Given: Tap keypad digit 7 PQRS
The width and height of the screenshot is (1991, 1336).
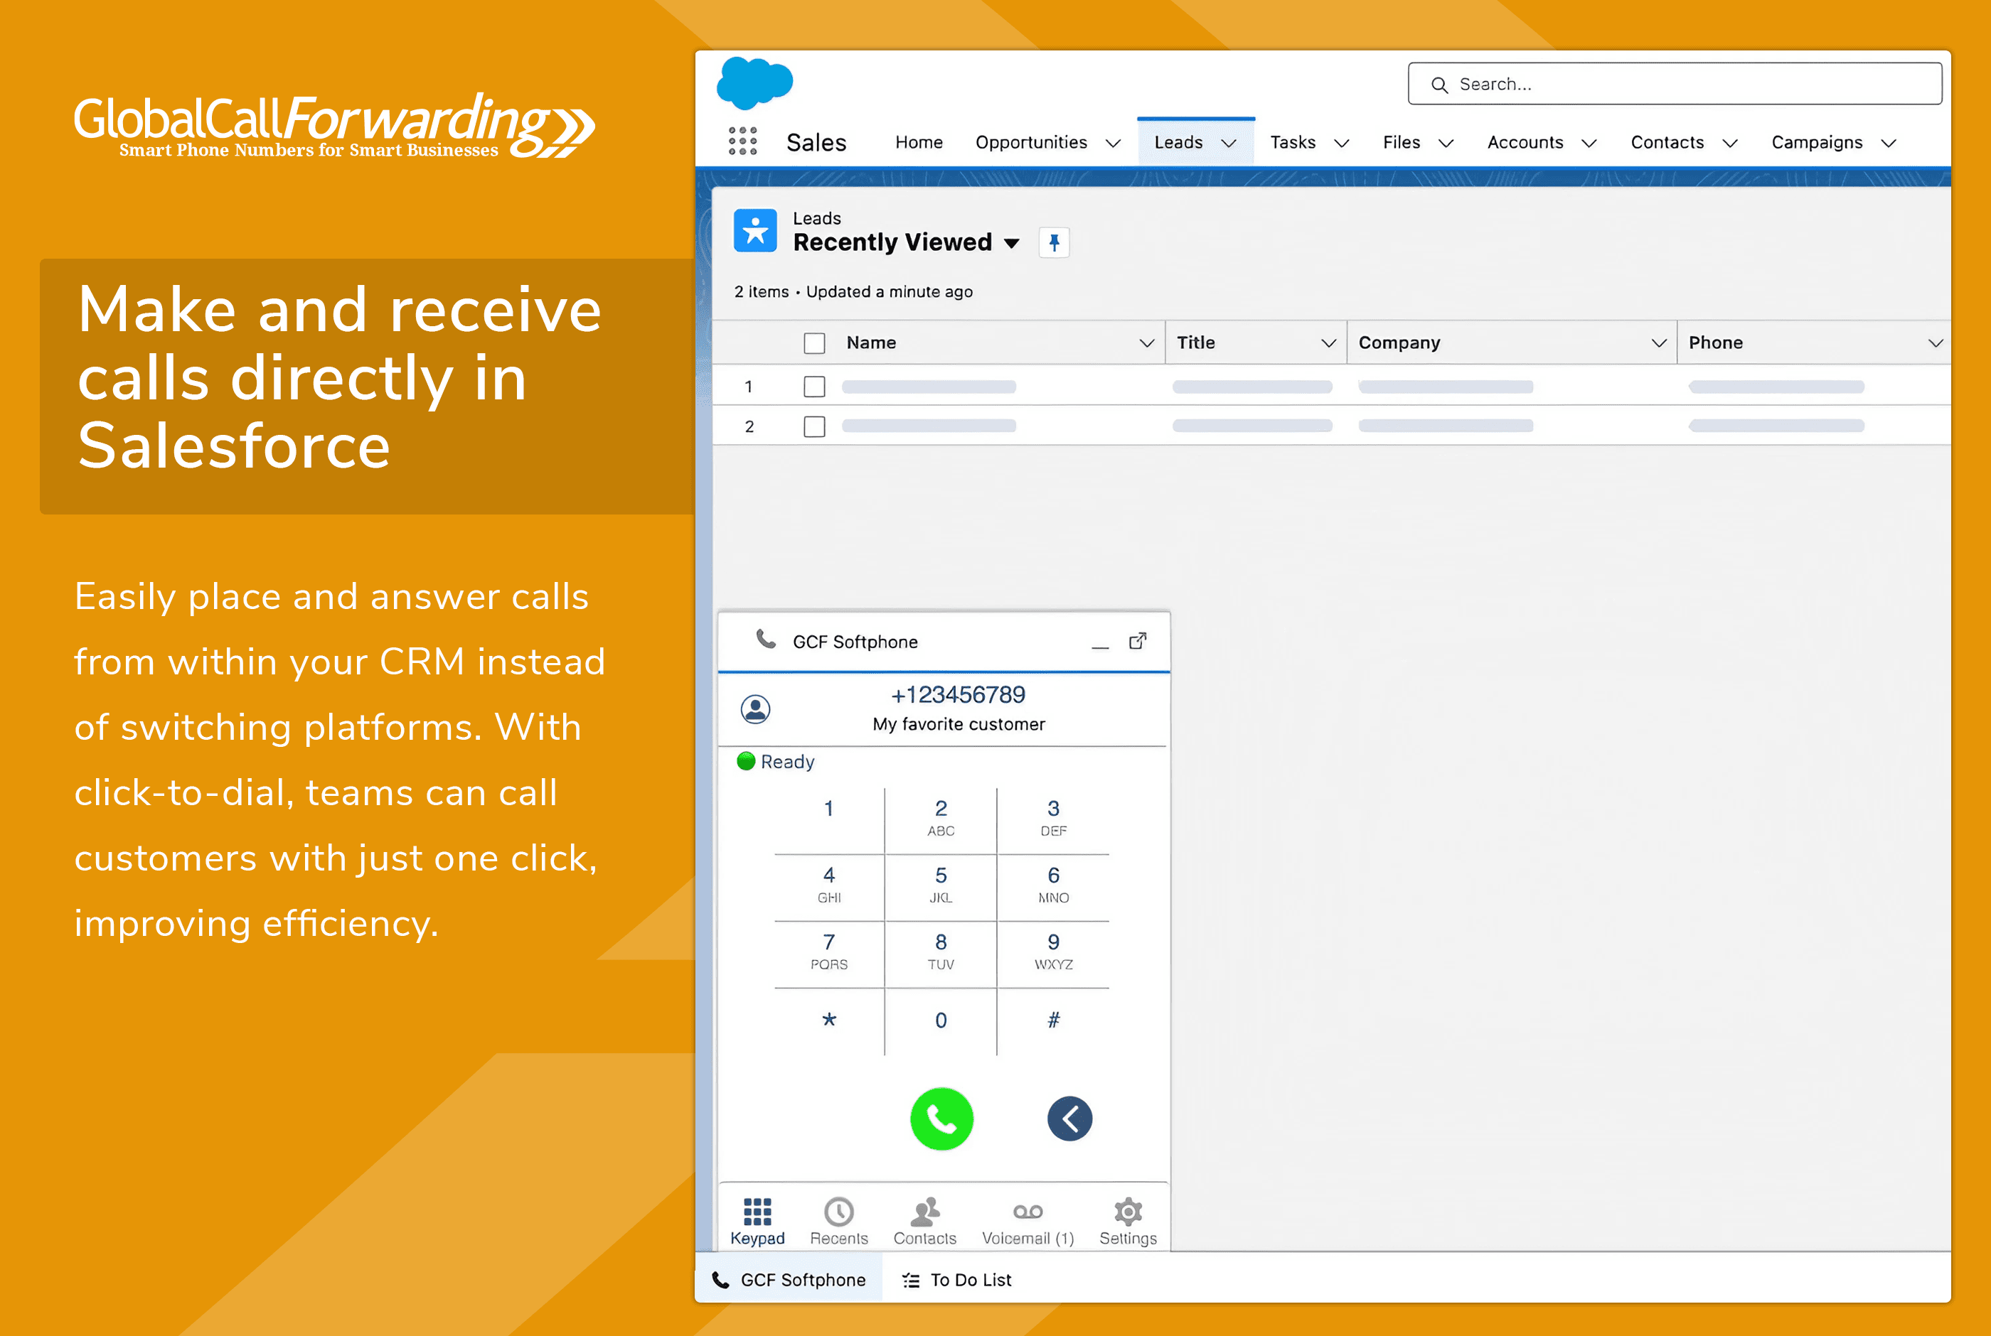Looking at the screenshot, I should pyautogui.click(x=828, y=952).
